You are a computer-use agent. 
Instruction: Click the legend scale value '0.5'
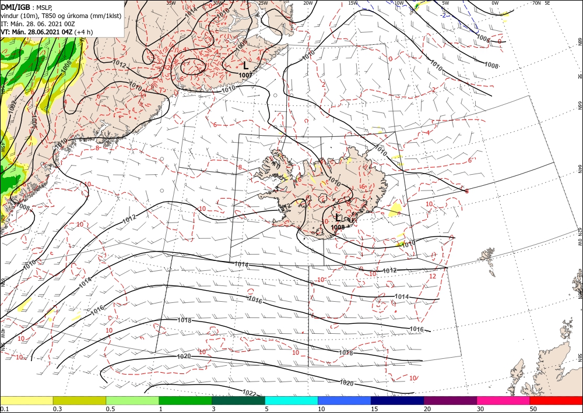pos(110,409)
